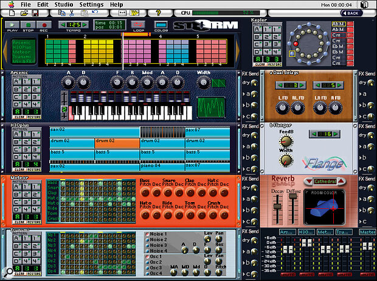Select pattern B in the H3Oplus panel
377x281 pixels.
coord(17,142)
